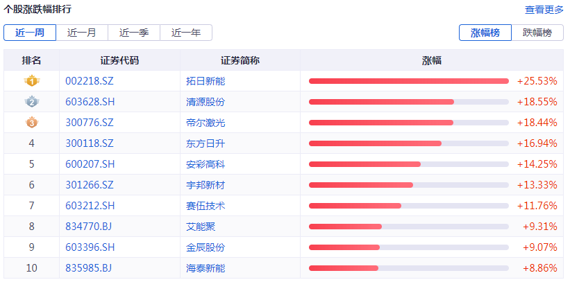The image size is (570, 282).
Task: Open the 查看更多 link
Action: [x=544, y=10]
